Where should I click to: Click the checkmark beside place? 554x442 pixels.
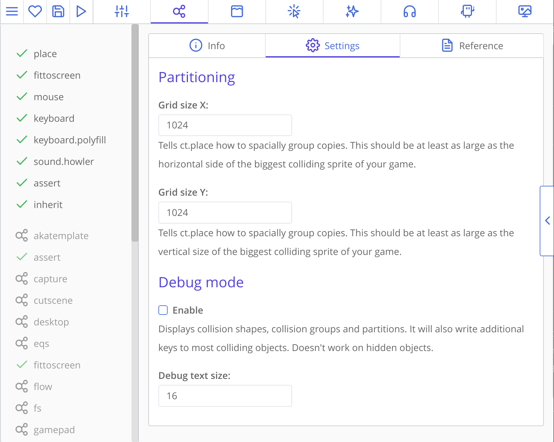[x=22, y=53]
